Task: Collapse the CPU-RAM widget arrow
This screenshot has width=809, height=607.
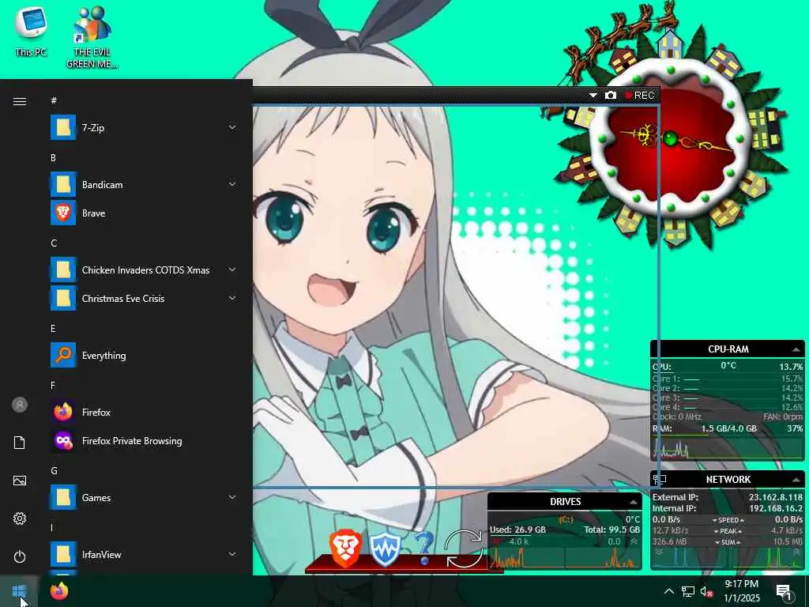Action: pos(796,349)
